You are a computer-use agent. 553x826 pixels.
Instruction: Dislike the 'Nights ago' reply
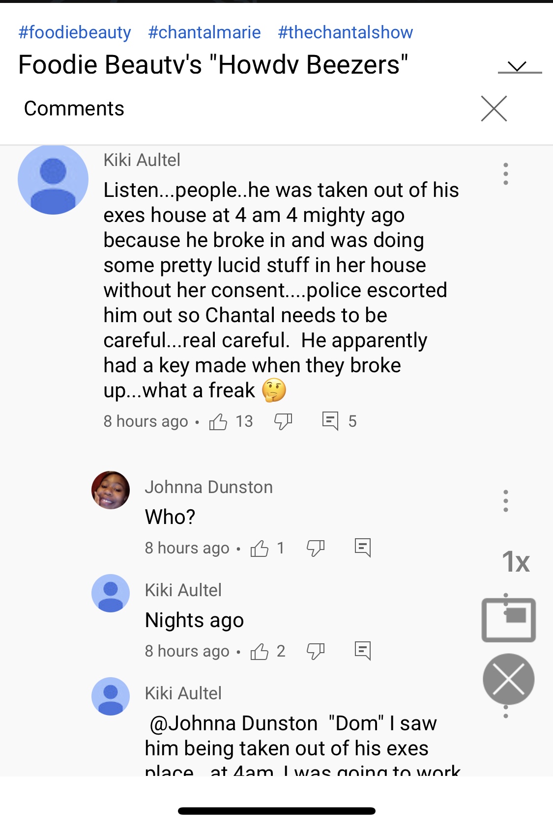316,651
